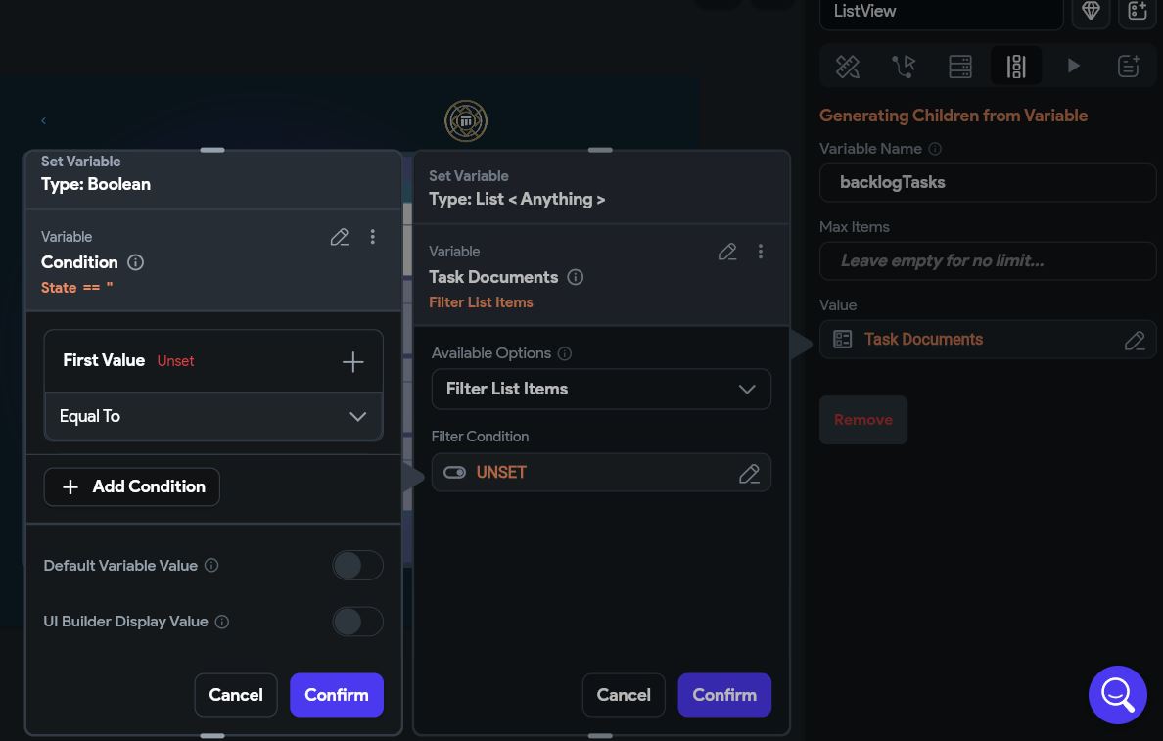Edit the Condition variable with pencil icon
Screen dimensions: 1163x741
[340, 237]
